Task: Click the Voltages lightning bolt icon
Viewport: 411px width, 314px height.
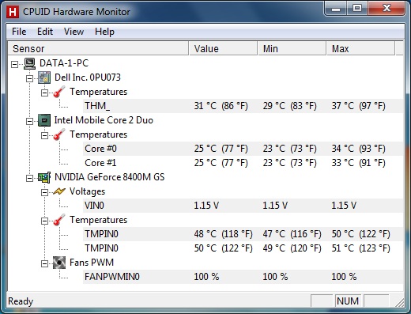Action: pyautogui.click(x=58, y=191)
